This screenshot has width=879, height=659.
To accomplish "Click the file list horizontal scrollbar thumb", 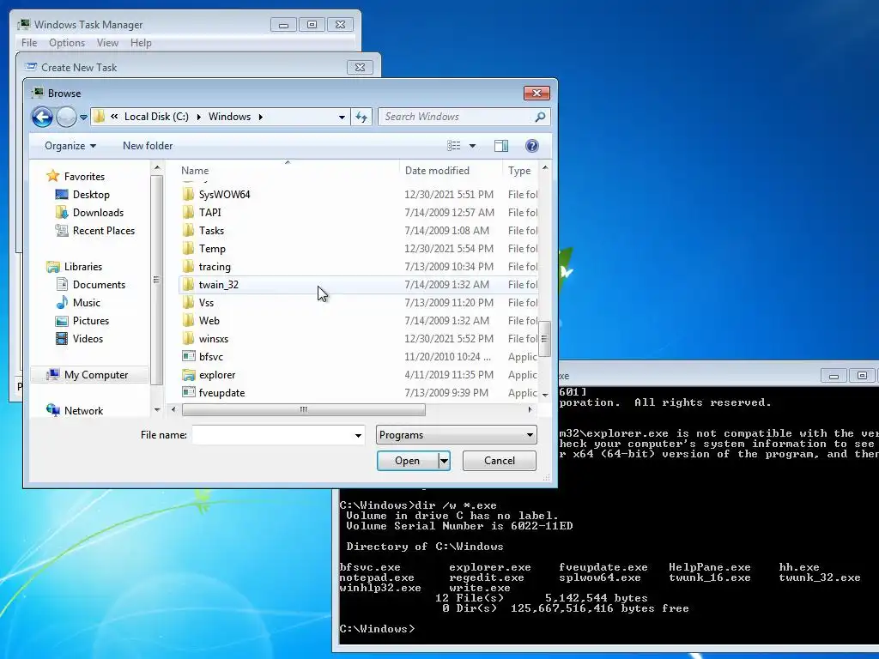I will (x=303, y=409).
